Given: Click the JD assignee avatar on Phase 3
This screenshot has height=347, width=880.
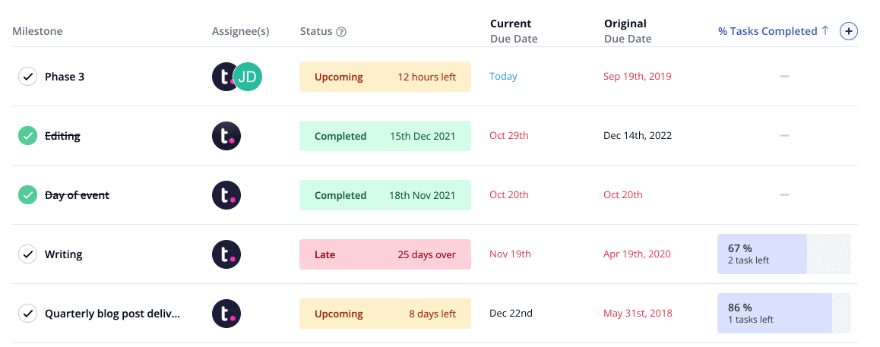Looking at the screenshot, I should (248, 77).
